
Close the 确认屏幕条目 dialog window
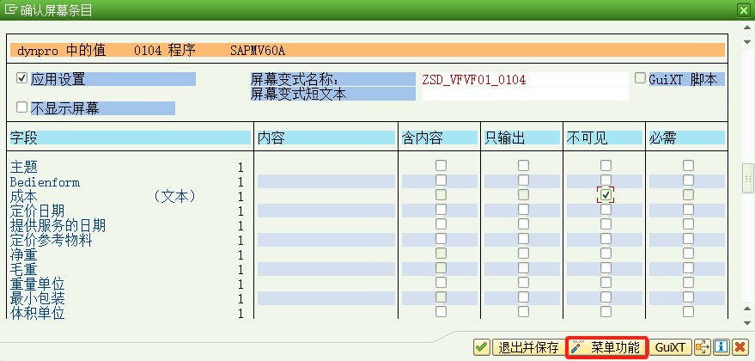click(744, 10)
